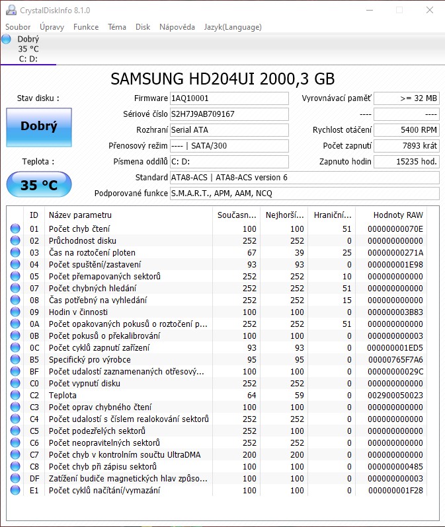
Task: Click the status icon of Čas potřebný na vyhledání
Action: (15, 300)
